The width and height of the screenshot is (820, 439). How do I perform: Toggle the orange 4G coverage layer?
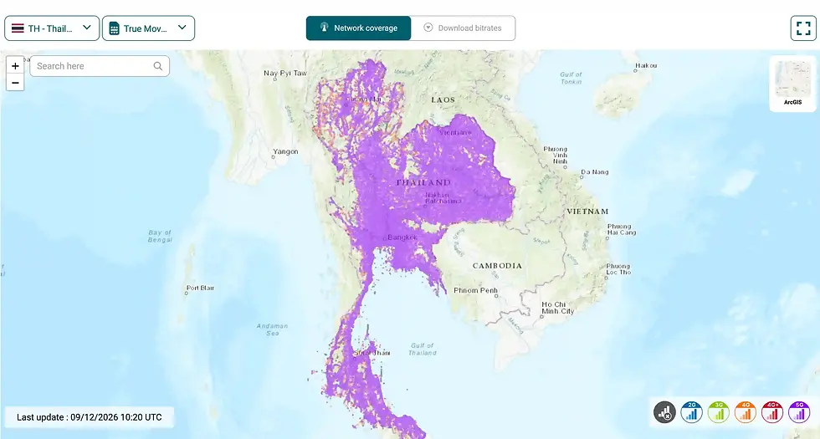pyautogui.click(x=746, y=411)
